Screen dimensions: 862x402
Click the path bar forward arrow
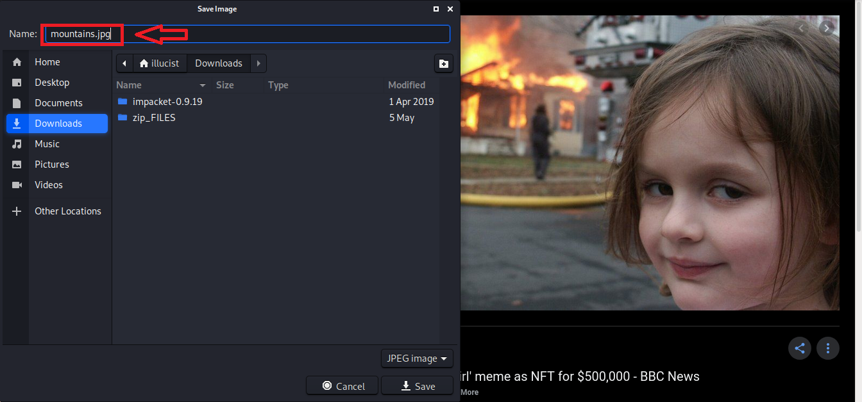pyautogui.click(x=258, y=63)
